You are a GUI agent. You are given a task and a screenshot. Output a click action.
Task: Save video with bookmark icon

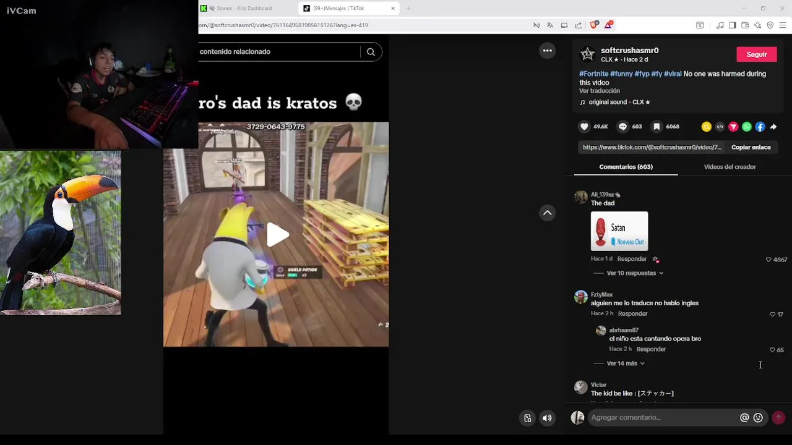click(656, 127)
